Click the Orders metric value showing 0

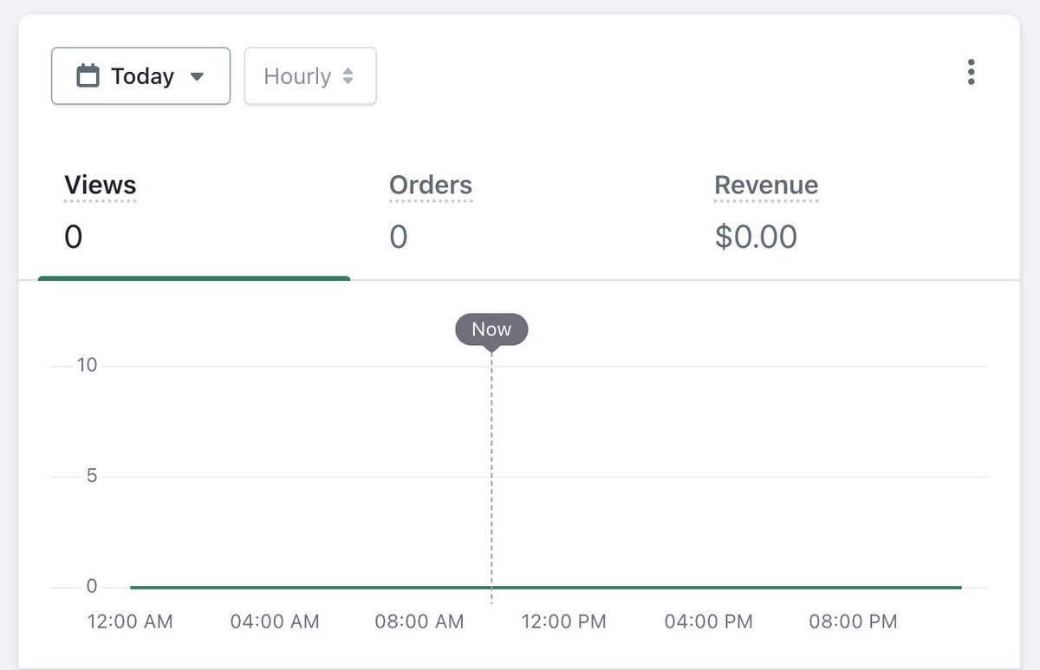pyautogui.click(x=398, y=237)
